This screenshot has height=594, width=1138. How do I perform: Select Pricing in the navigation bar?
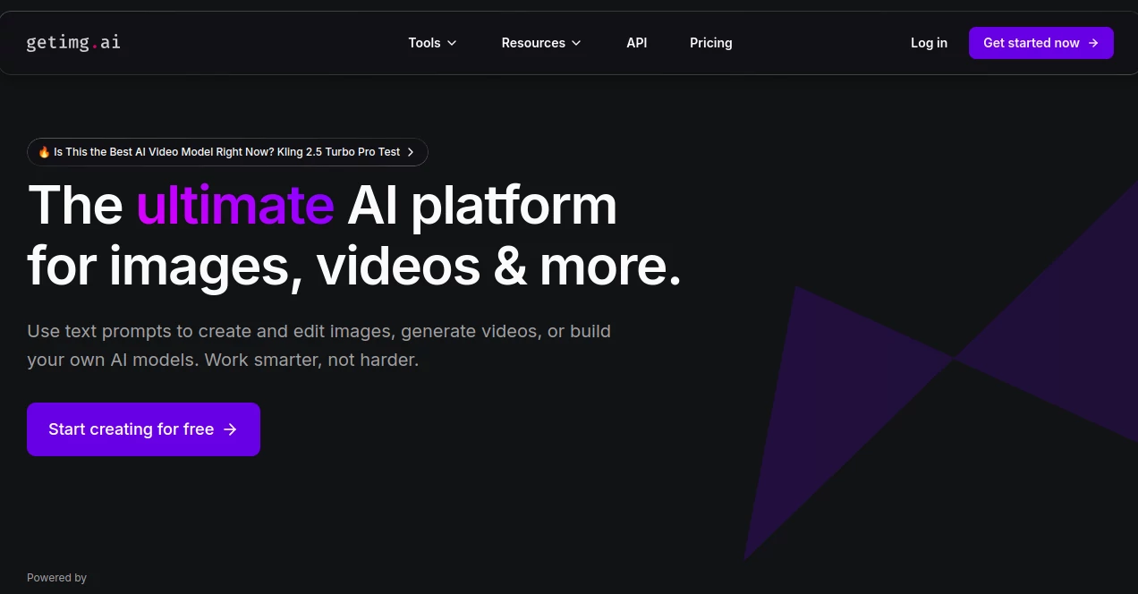click(710, 42)
